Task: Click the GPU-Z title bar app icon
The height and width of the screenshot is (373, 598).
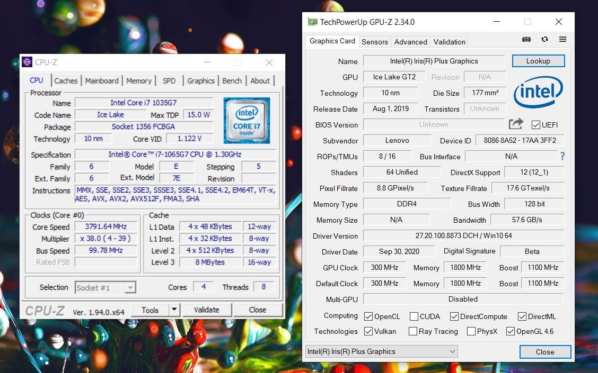Action: [x=312, y=22]
